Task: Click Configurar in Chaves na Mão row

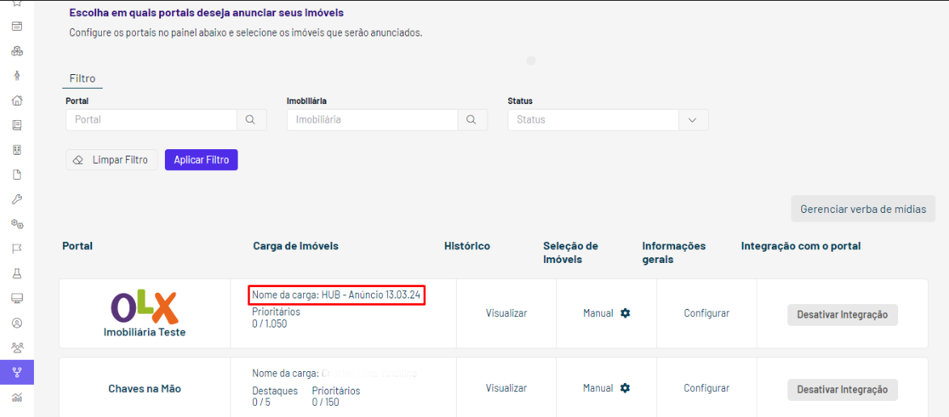Action: (x=707, y=388)
